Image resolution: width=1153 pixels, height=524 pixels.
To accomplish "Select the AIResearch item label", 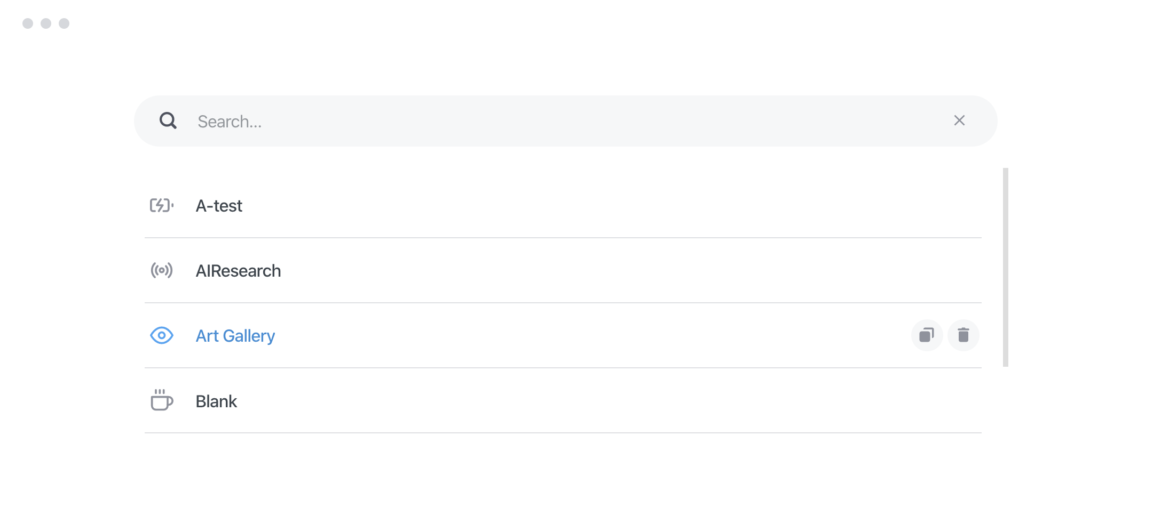I will point(238,271).
